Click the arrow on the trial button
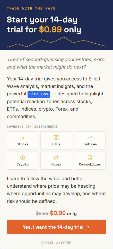 pyautogui.click(x=88, y=227)
